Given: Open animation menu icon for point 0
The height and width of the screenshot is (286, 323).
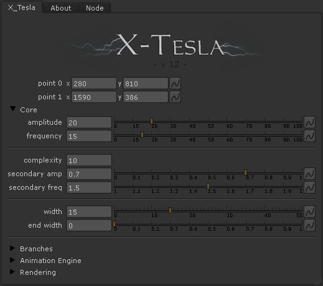Looking at the screenshot, I should (x=176, y=83).
